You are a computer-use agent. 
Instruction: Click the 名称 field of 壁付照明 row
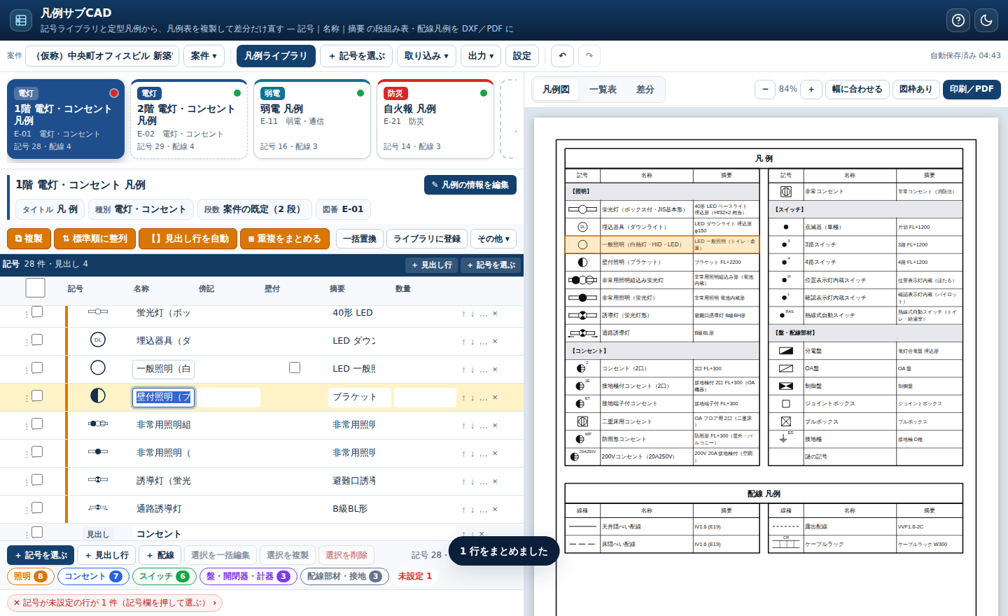(164, 397)
